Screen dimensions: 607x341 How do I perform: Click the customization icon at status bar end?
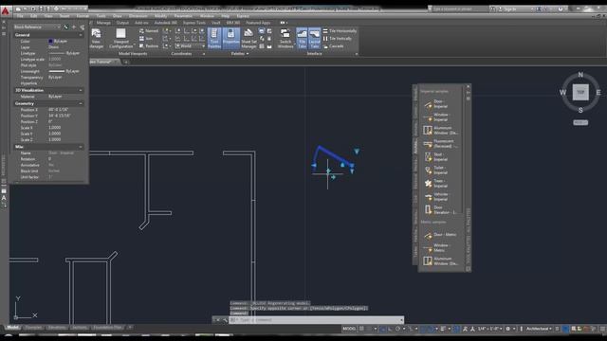point(602,329)
